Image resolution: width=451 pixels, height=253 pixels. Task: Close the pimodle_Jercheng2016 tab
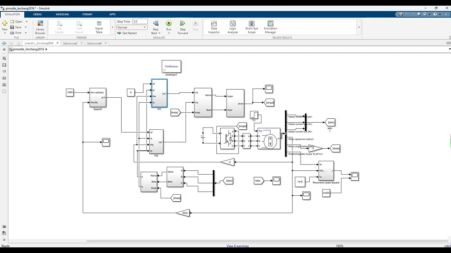coord(57,43)
